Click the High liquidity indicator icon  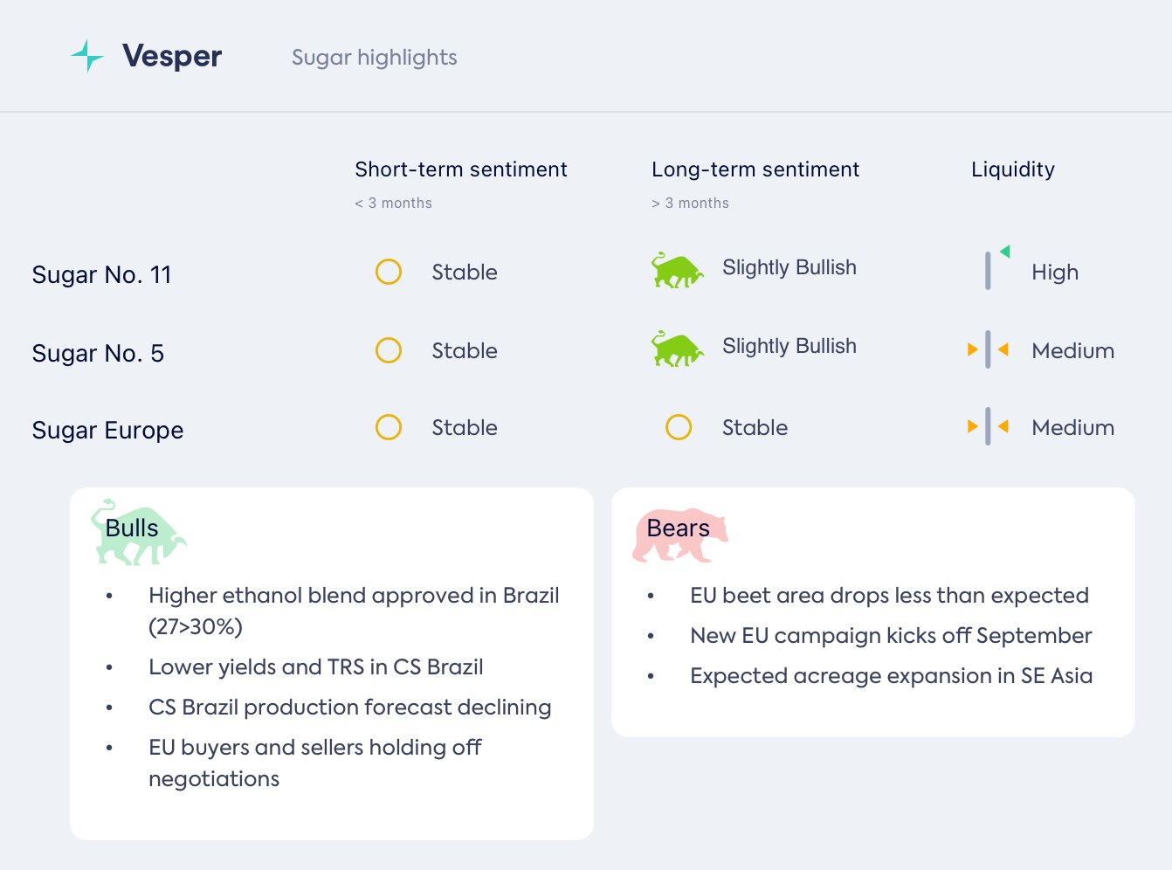(x=994, y=269)
